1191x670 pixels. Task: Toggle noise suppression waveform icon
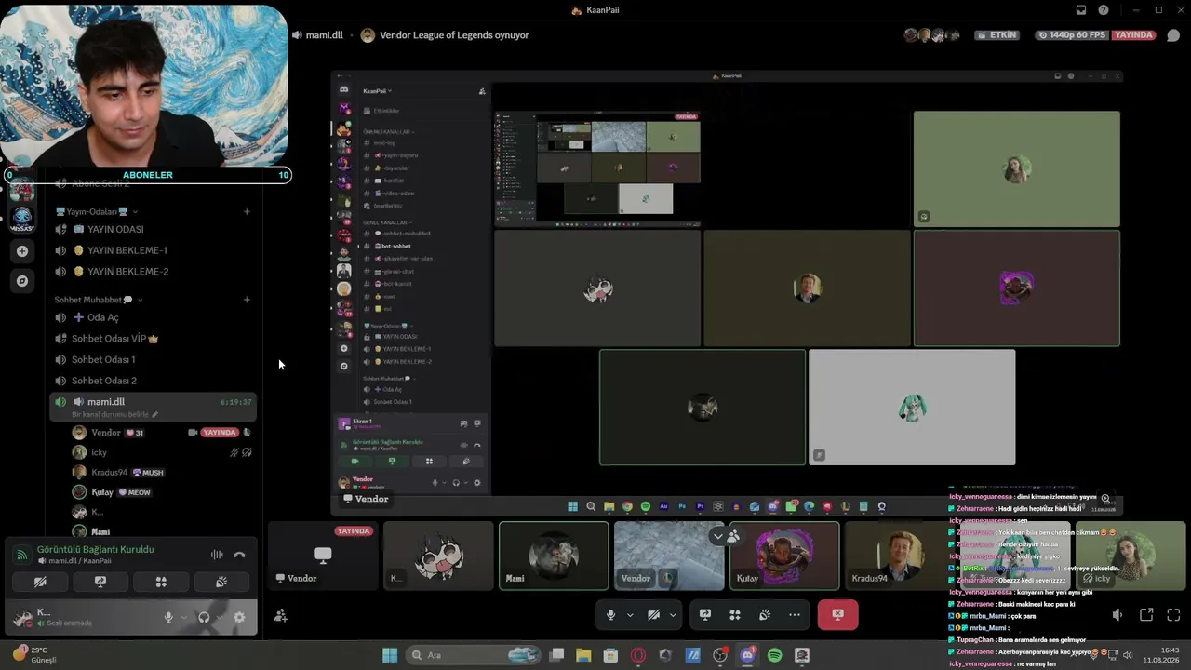pyautogui.click(x=217, y=555)
